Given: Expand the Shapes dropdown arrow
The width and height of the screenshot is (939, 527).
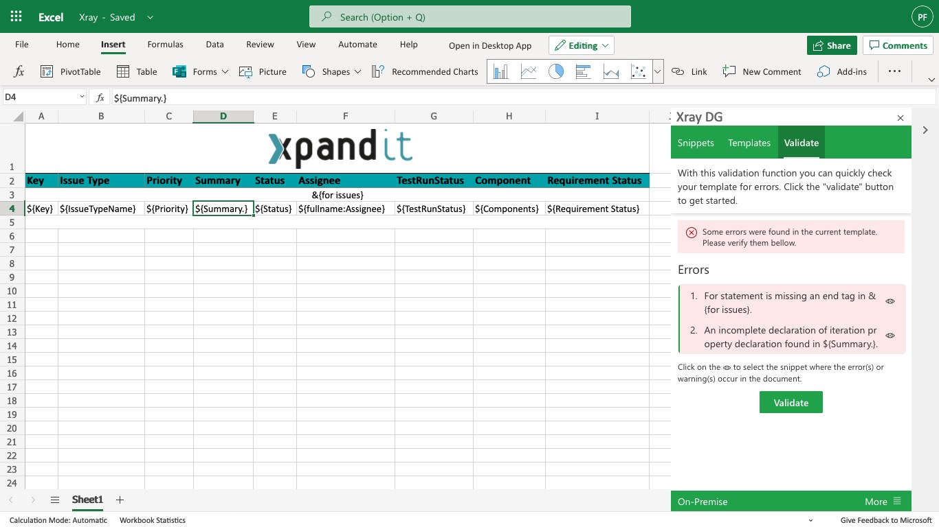Looking at the screenshot, I should [x=357, y=71].
